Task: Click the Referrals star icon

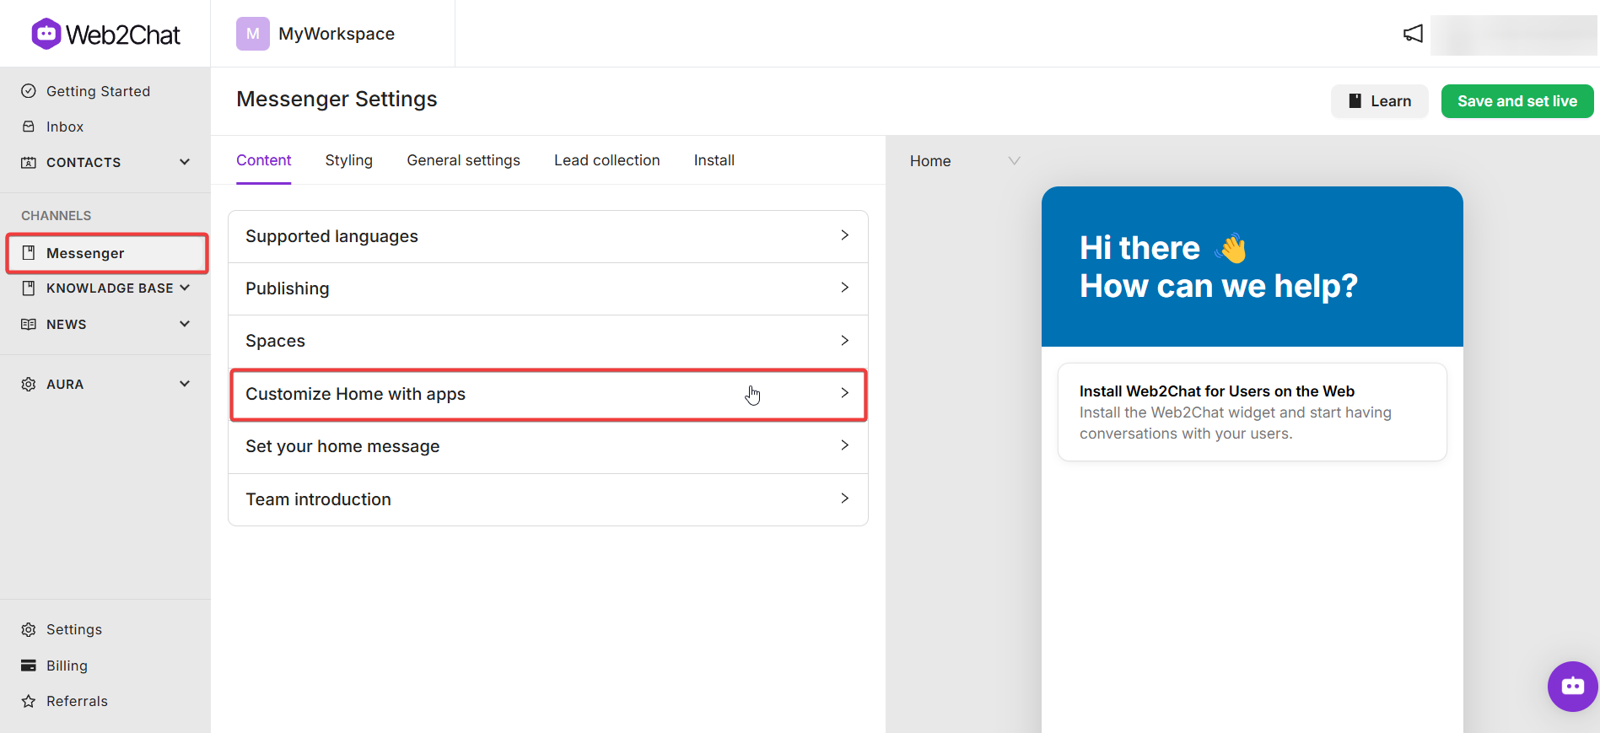Action: coord(29,701)
